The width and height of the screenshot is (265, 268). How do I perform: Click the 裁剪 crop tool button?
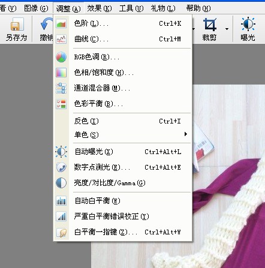point(210,29)
